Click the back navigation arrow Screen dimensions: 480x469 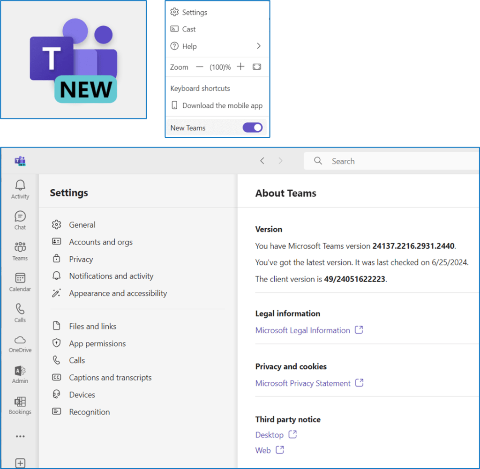(262, 161)
